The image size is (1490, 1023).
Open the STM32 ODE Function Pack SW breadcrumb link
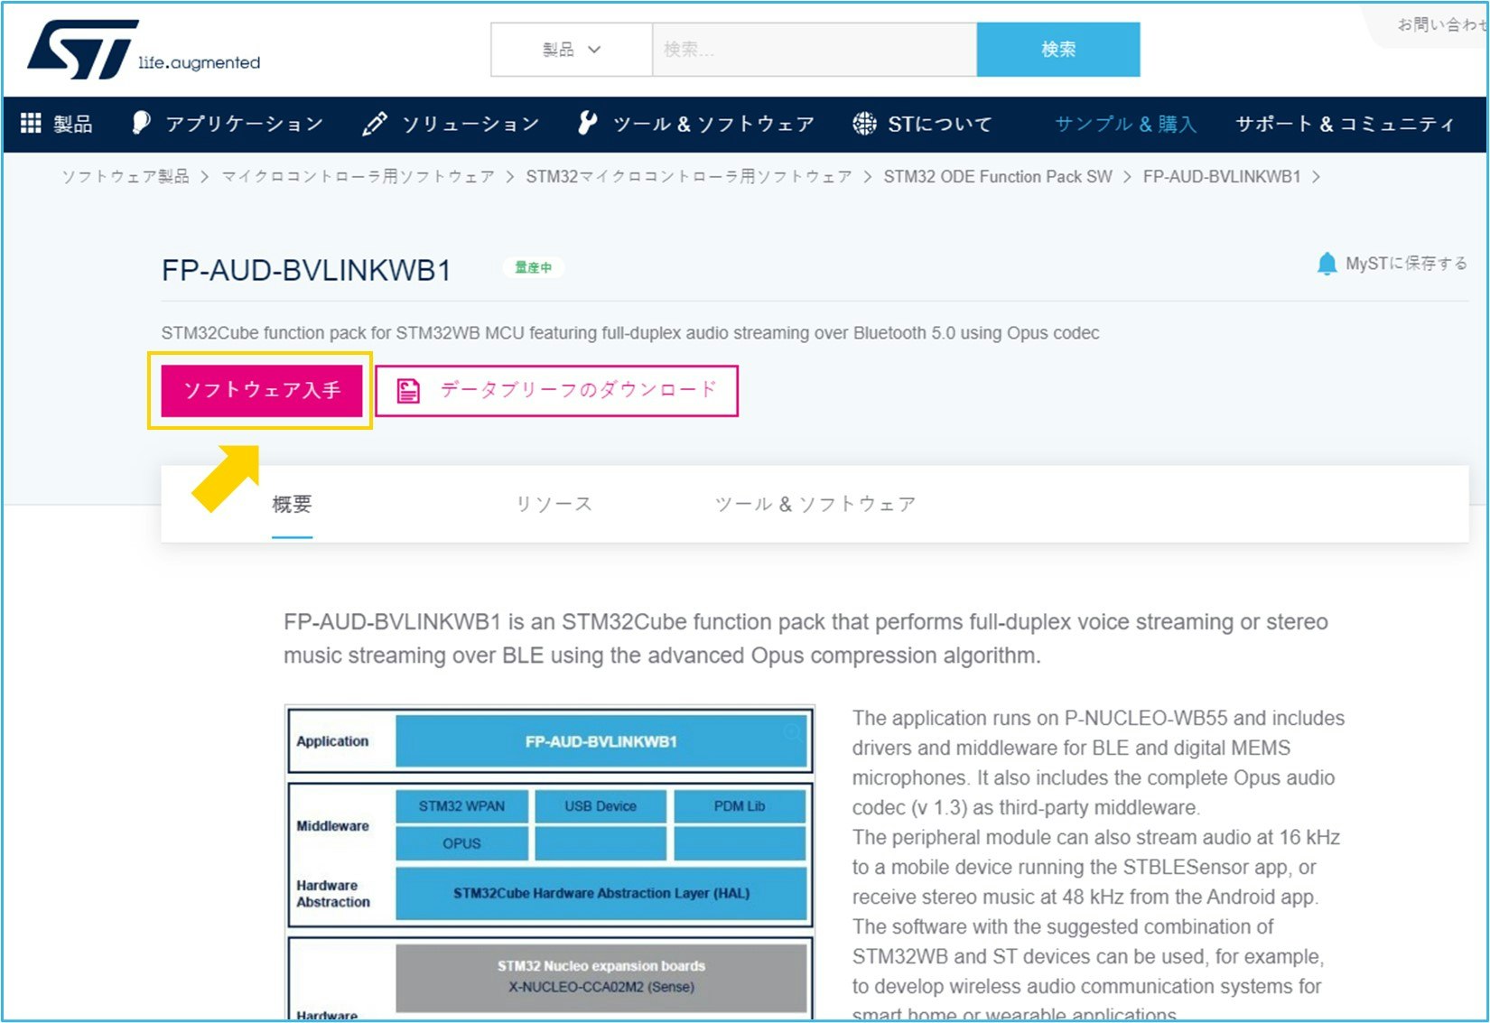coord(999,176)
